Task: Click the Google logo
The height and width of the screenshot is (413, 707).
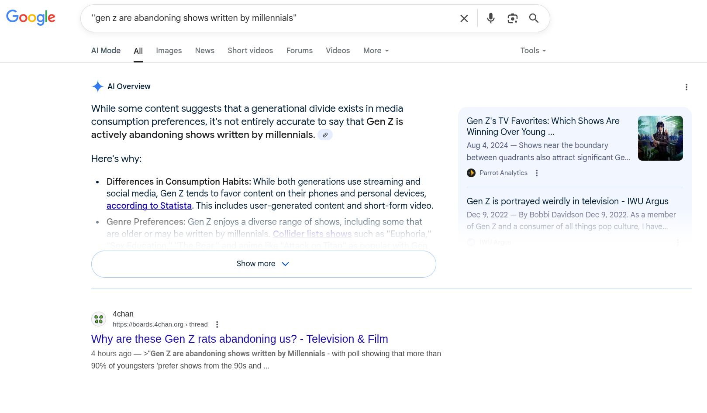Action: point(31,17)
